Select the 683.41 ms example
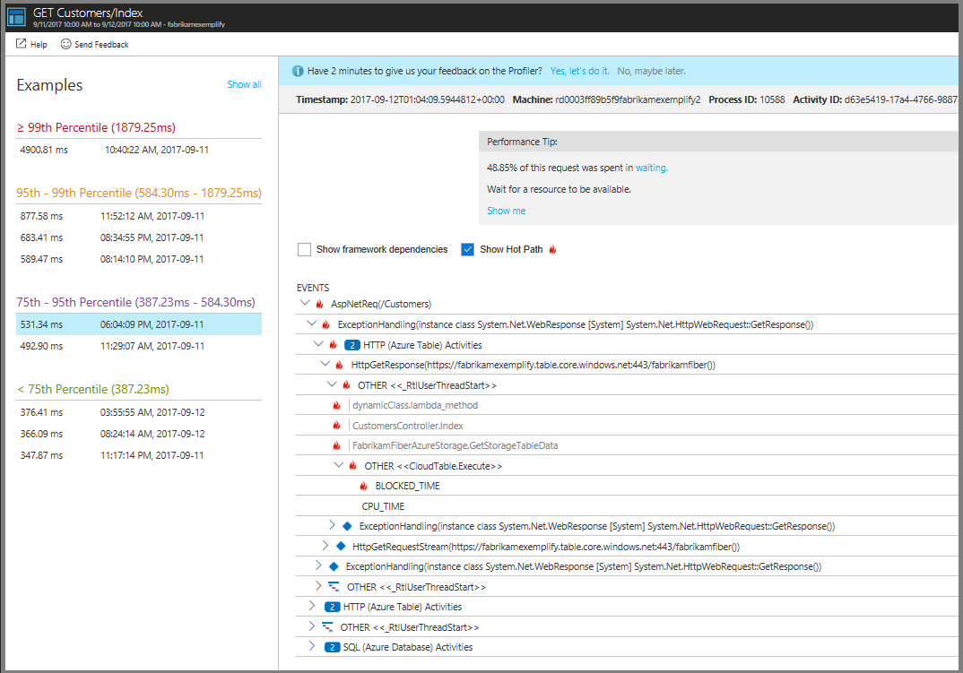This screenshot has width=963, height=673. pyautogui.click(x=139, y=237)
